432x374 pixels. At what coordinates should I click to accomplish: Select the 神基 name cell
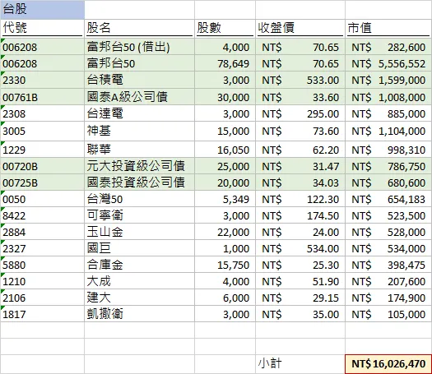tap(139, 131)
